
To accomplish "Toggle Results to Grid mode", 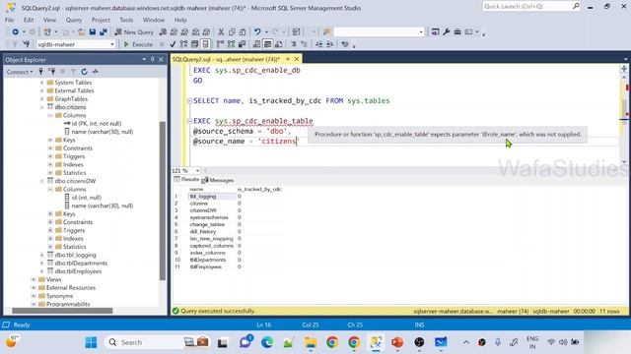I will [x=267, y=44].
